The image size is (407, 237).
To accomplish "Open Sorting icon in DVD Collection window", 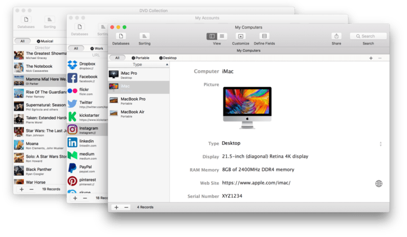I will [50, 20].
